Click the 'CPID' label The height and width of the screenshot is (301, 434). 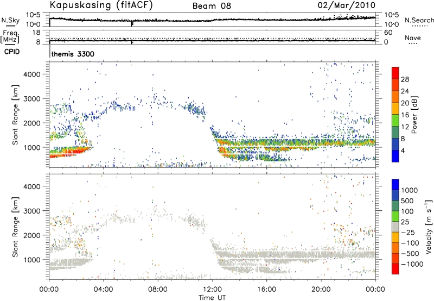tap(12, 52)
